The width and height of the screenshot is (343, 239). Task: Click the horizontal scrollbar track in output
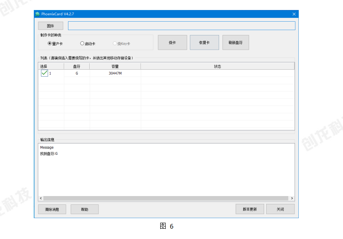[x=166, y=198]
